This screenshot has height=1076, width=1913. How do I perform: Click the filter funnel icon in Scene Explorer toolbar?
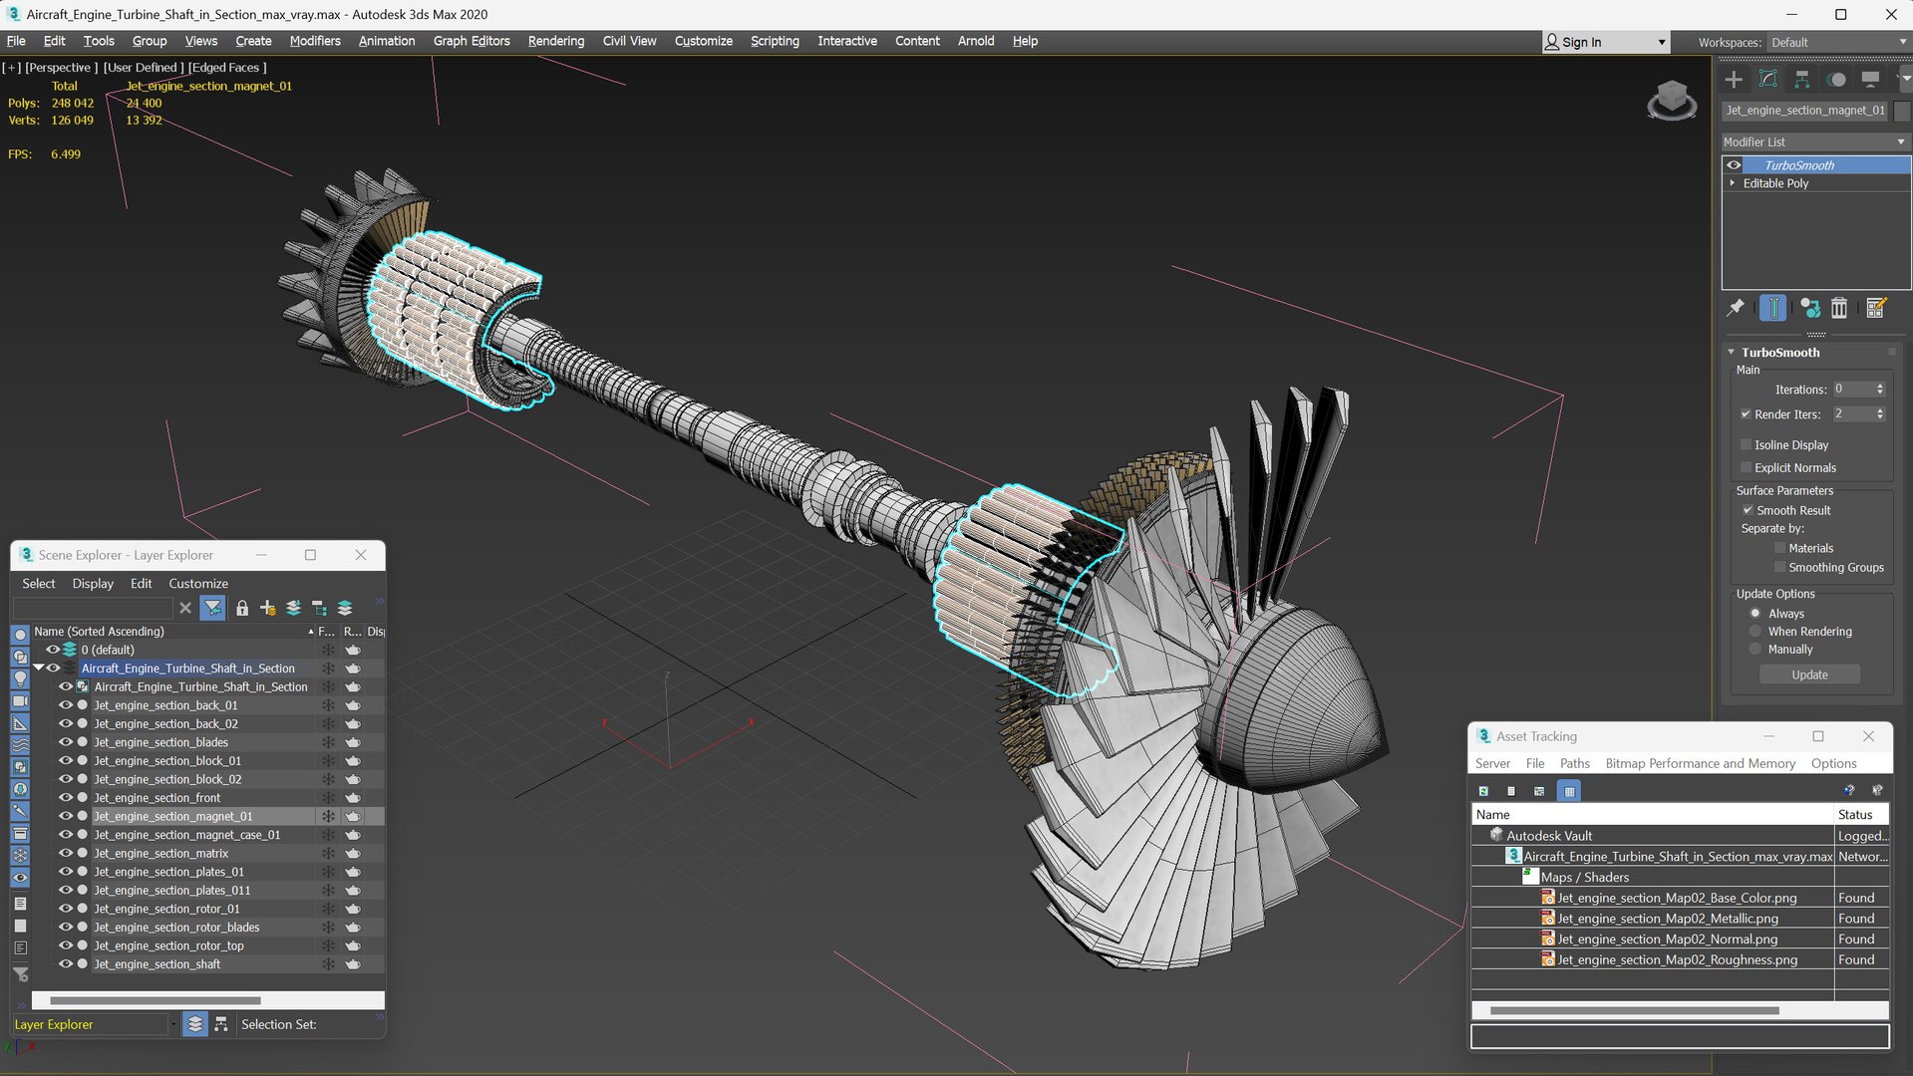click(x=212, y=608)
